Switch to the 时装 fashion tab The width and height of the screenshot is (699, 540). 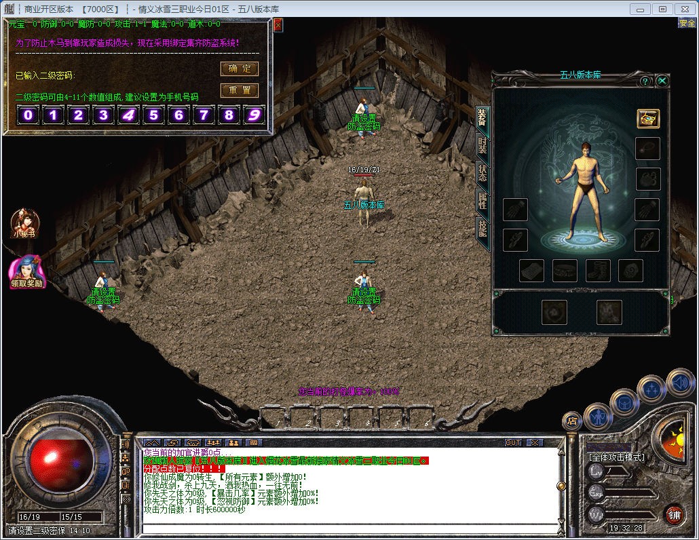[x=483, y=145]
